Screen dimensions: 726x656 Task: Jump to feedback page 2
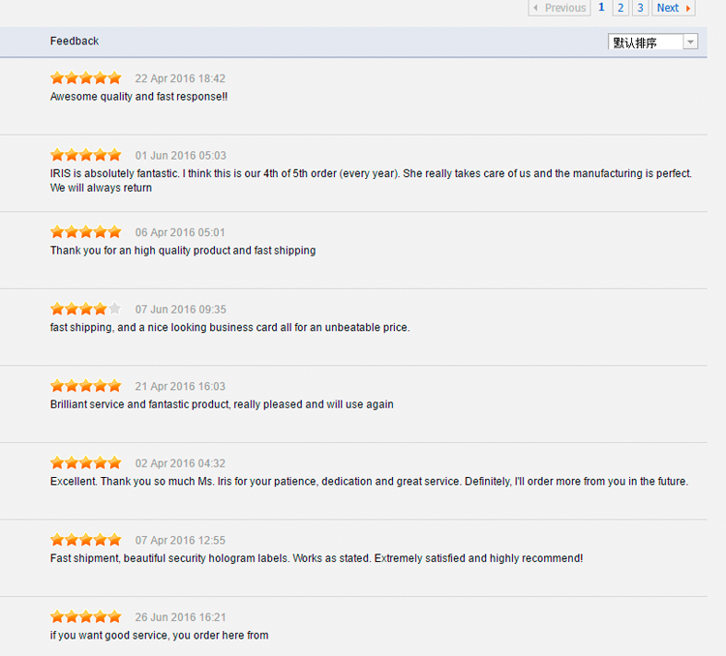(x=620, y=8)
